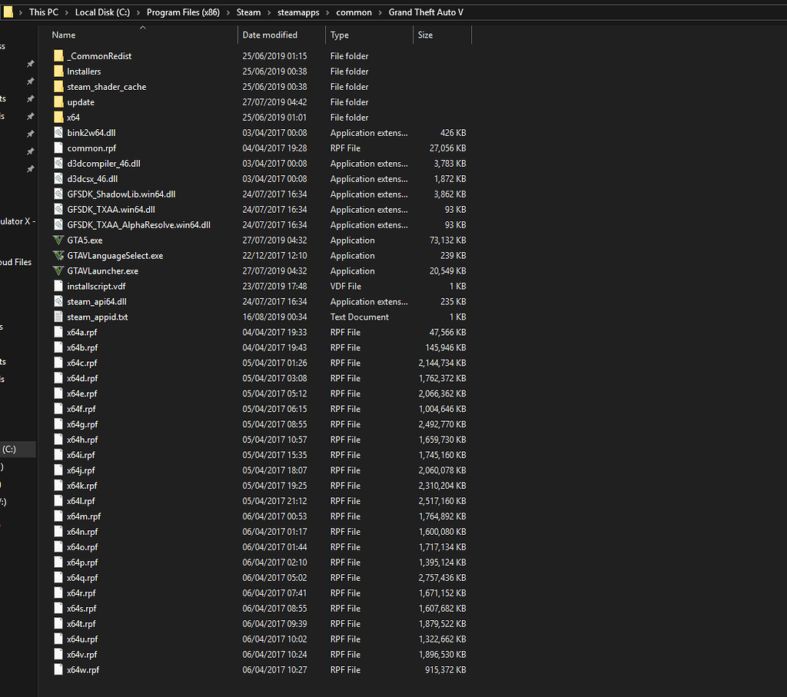Open the chevron after Steam breadcrumb
The image size is (787, 697).
269,12
